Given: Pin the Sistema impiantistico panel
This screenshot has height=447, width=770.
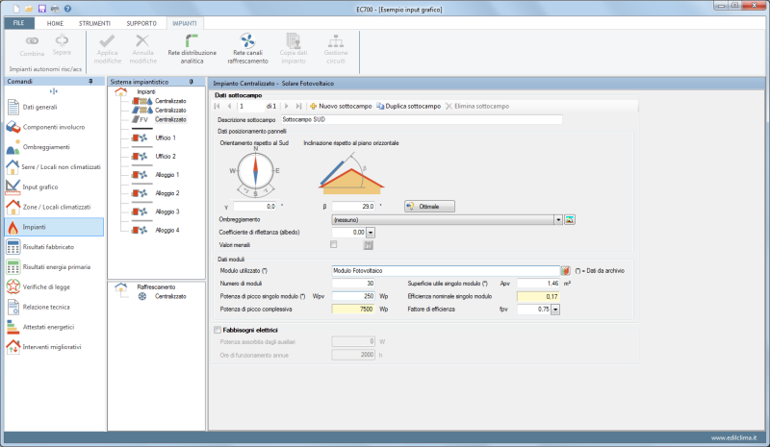Looking at the screenshot, I should coord(191,82).
